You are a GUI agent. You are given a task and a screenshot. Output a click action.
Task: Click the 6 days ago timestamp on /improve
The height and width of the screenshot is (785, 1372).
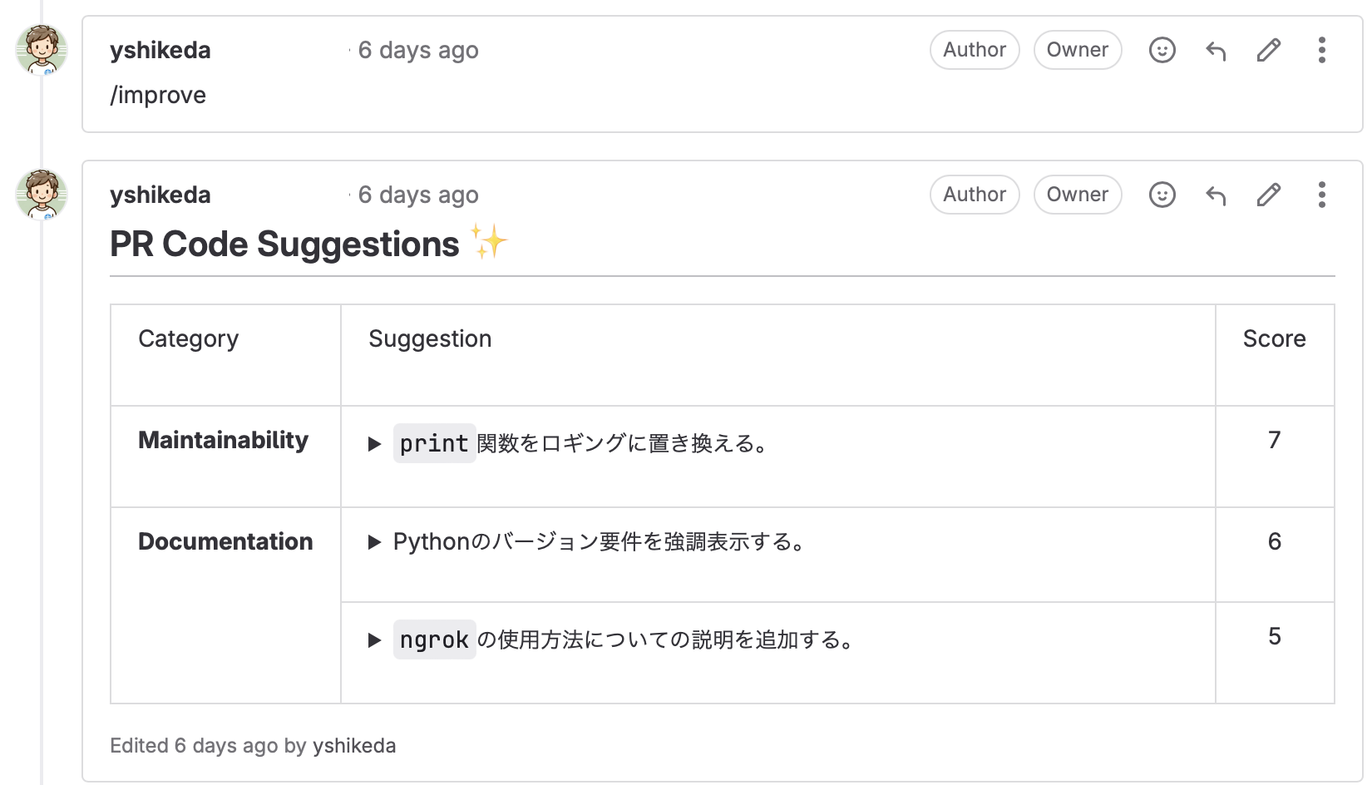[418, 50]
